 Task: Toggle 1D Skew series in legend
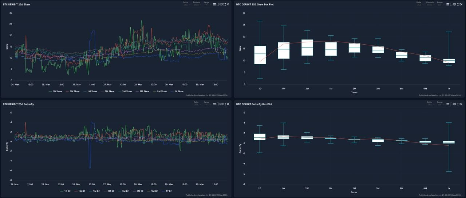click(55, 92)
